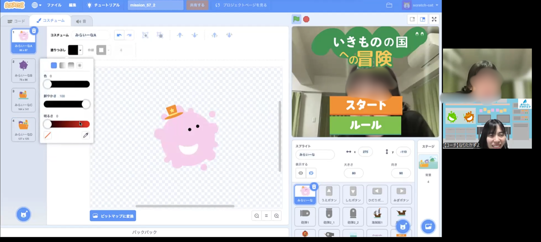Click the Scratch logo

14,5
